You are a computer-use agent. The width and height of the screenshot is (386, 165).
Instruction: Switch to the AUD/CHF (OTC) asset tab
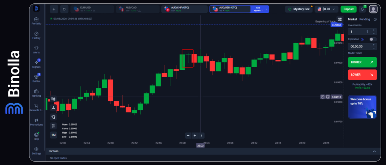(x=185, y=9)
